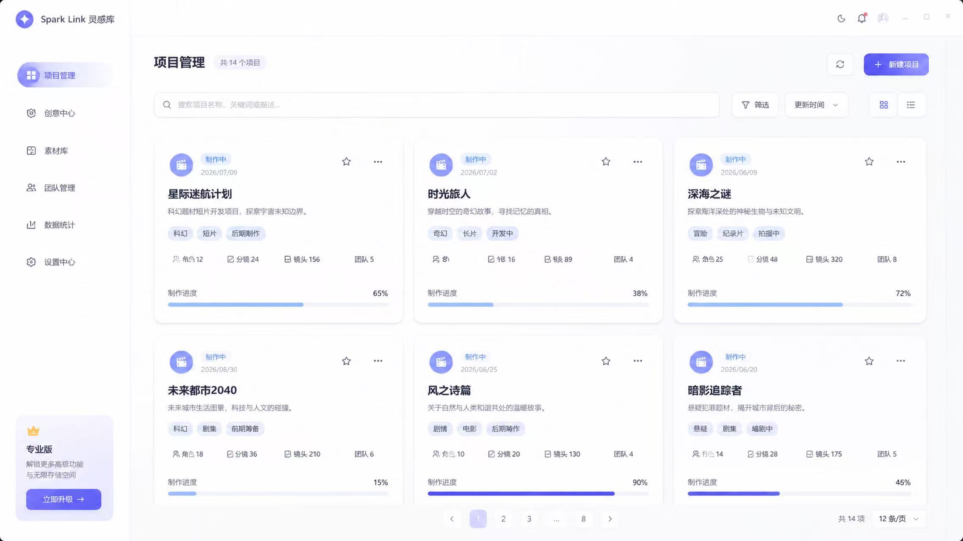The width and height of the screenshot is (963, 541).
Task: Click the 前期筹备 tag on 未来都市2040
Action: [x=245, y=428]
